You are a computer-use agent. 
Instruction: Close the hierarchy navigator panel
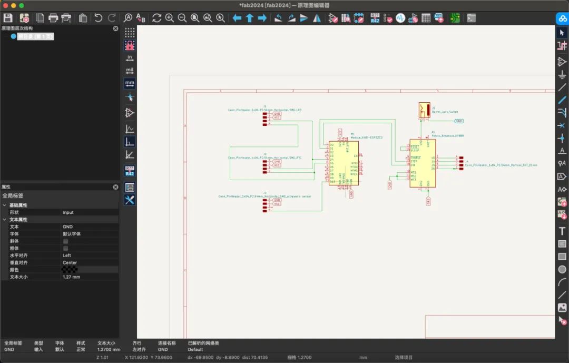point(115,28)
